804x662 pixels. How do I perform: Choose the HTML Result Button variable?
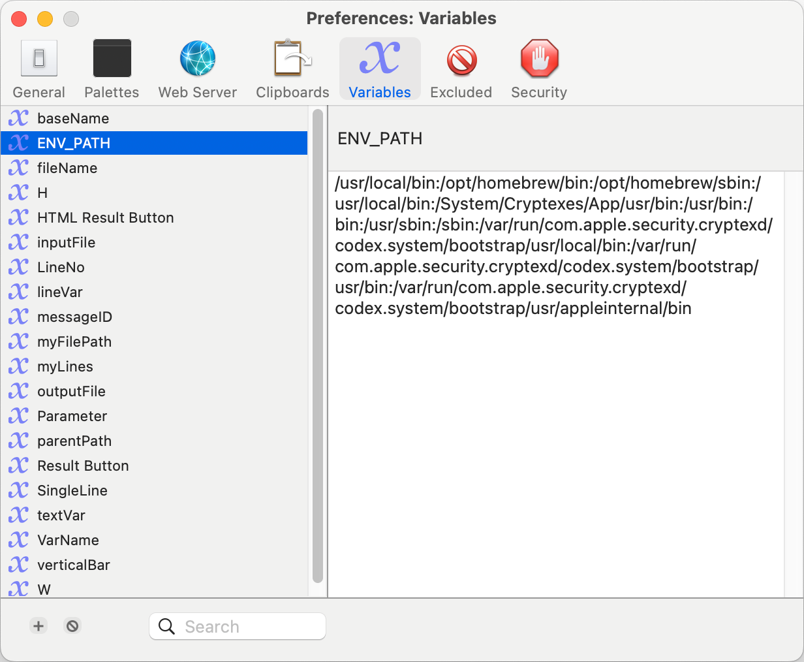coord(106,217)
